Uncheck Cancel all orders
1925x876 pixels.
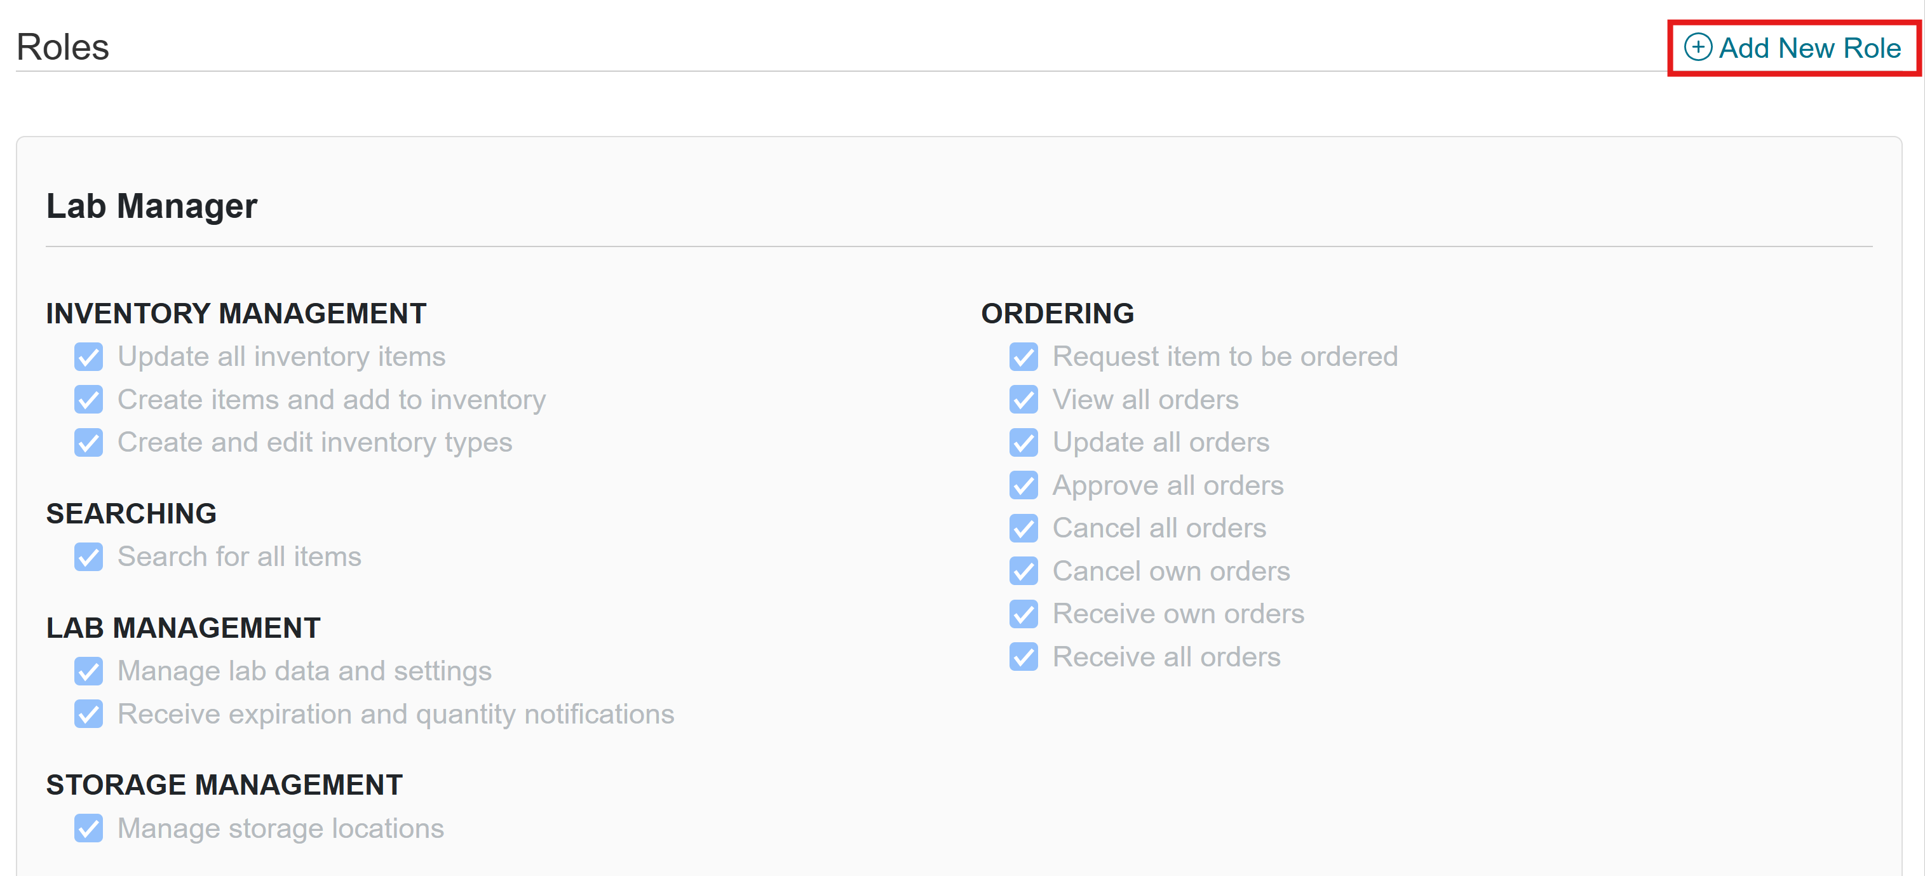click(1023, 529)
